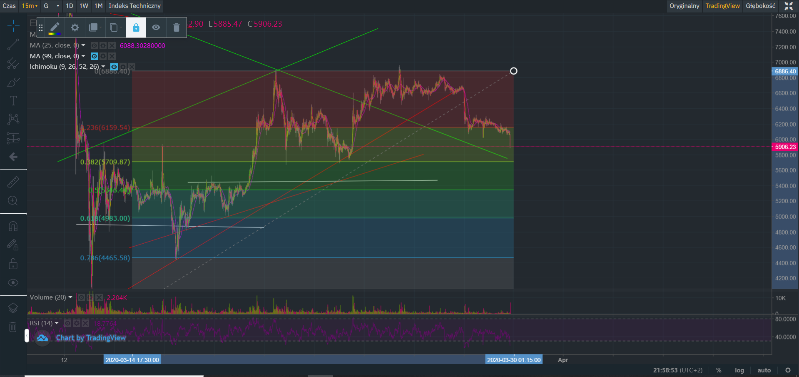799x377 pixels.
Task: Open Indeks Techniczny indicators
Action: pyautogui.click(x=134, y=6)
